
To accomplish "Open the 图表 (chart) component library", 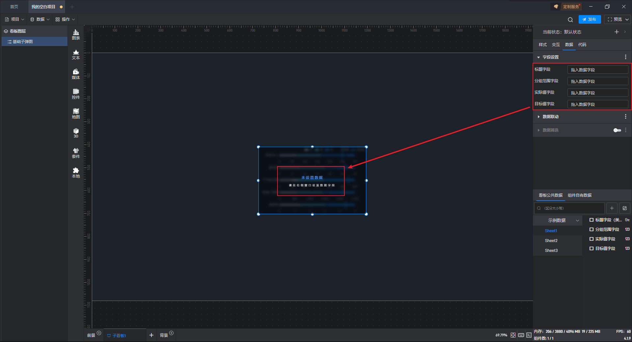I will click(x=76, y=35).
